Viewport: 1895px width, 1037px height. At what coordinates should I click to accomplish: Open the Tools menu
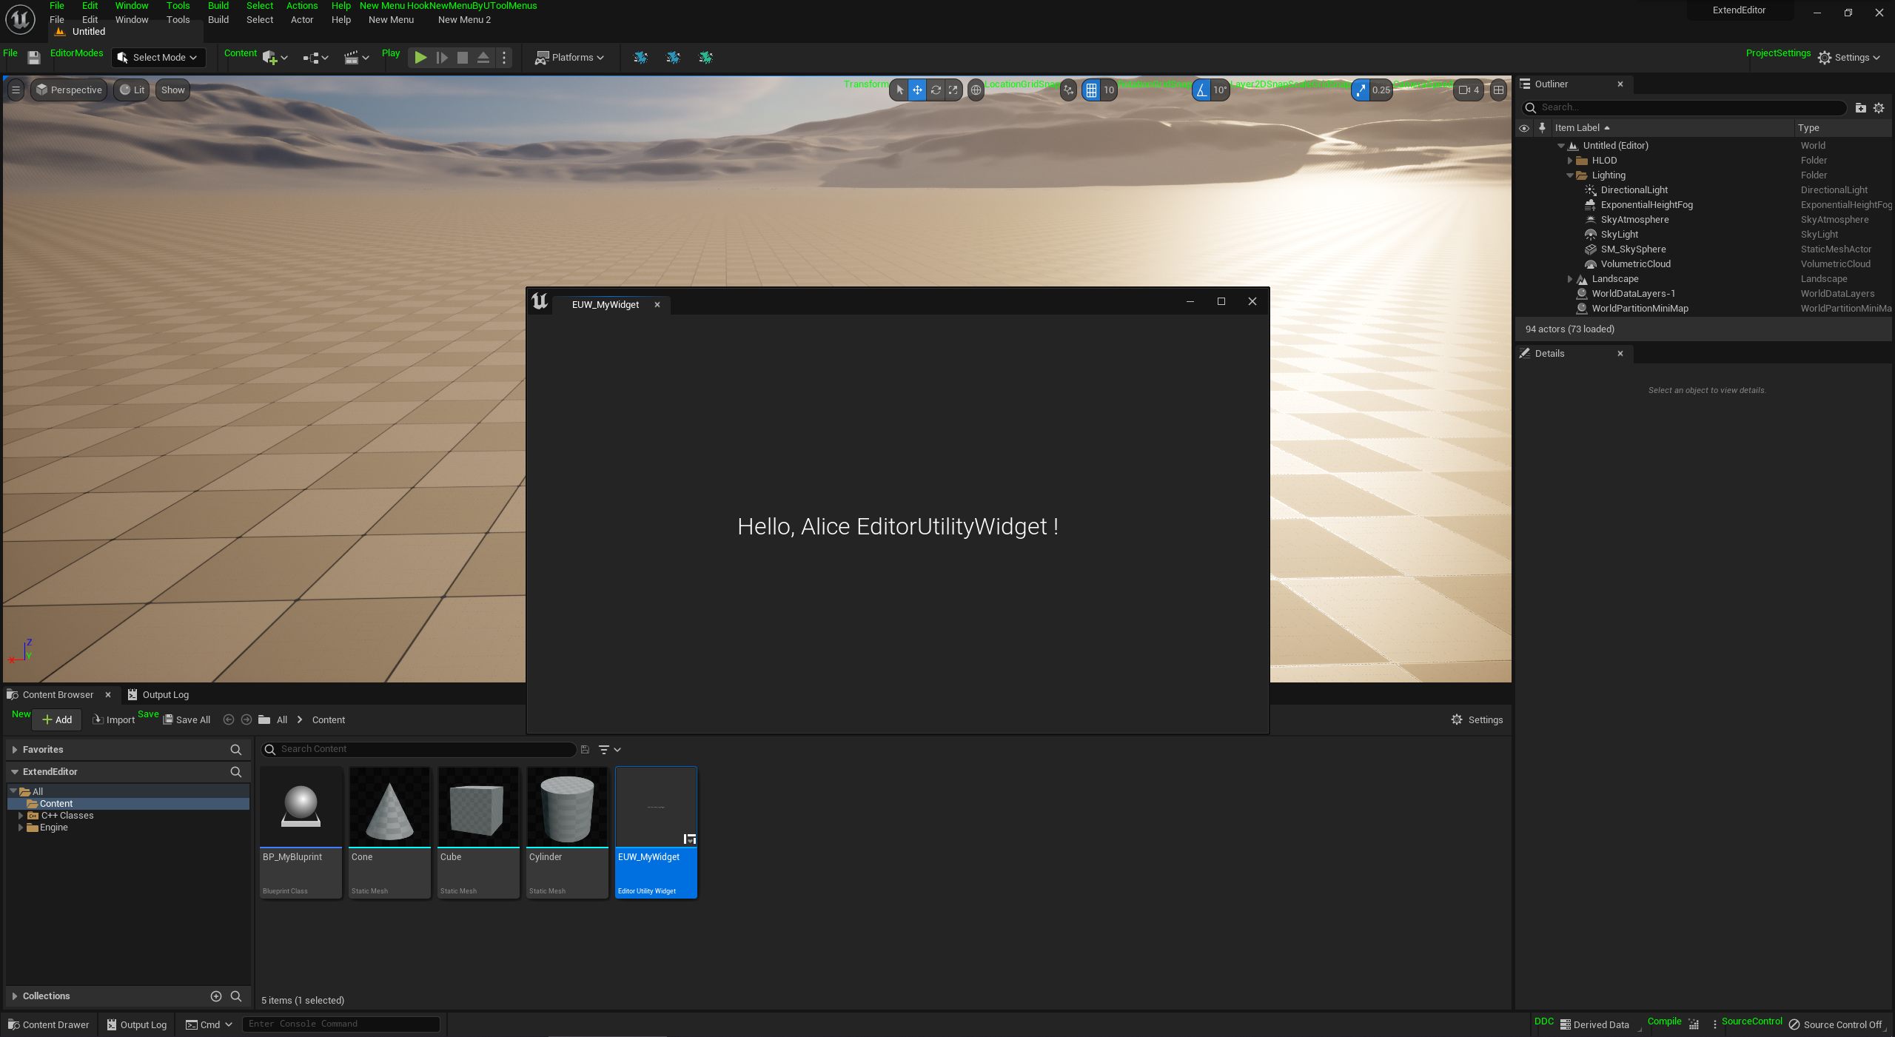tap(178, 20)
